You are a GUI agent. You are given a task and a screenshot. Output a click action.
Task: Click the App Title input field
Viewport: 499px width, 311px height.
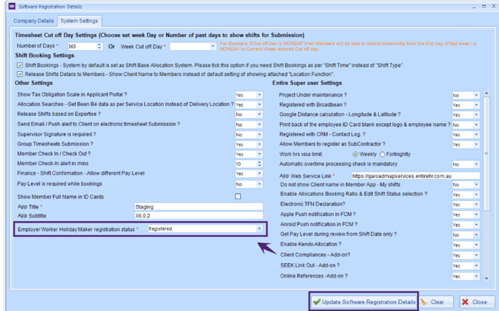pyautogui.click(x=199, y=207)
